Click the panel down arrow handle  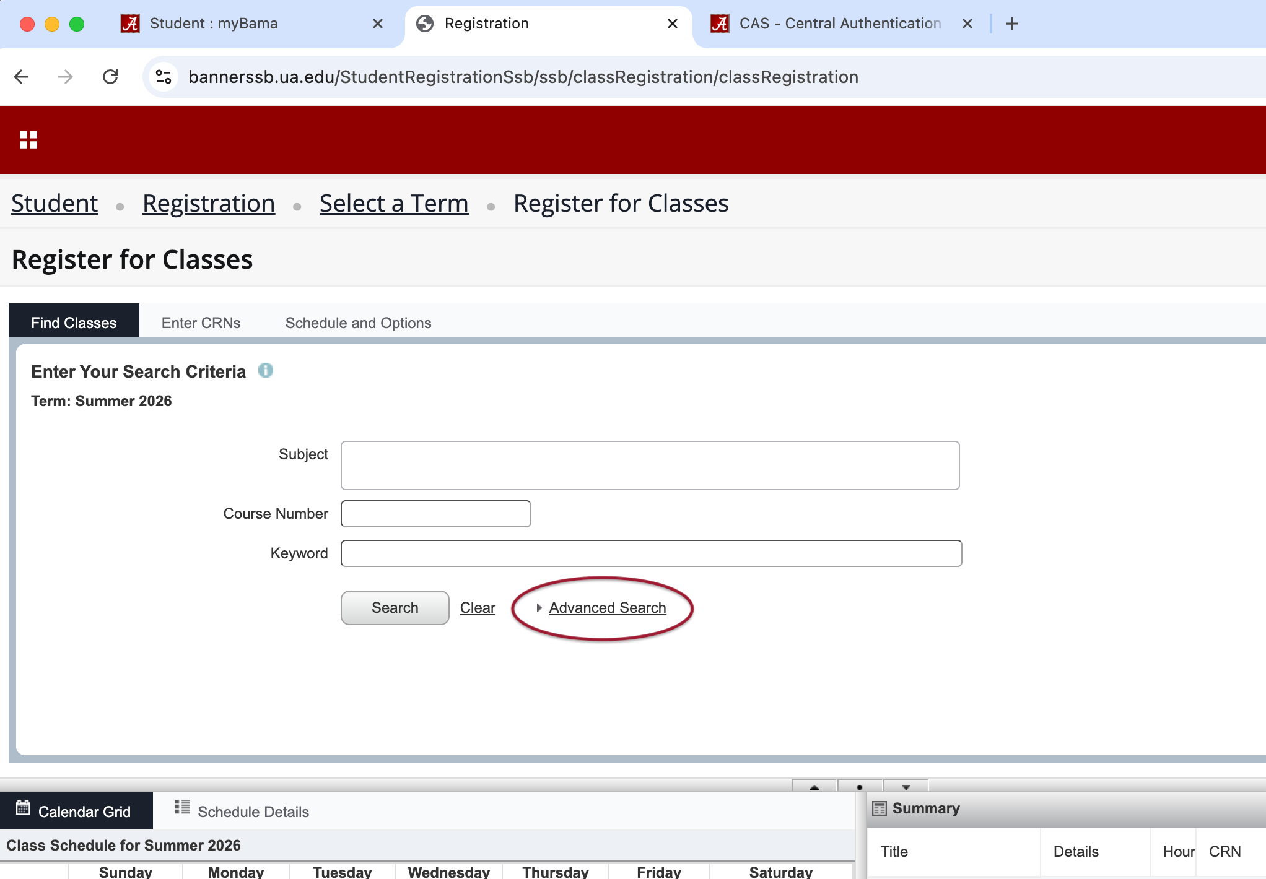[x=906, y=786]
